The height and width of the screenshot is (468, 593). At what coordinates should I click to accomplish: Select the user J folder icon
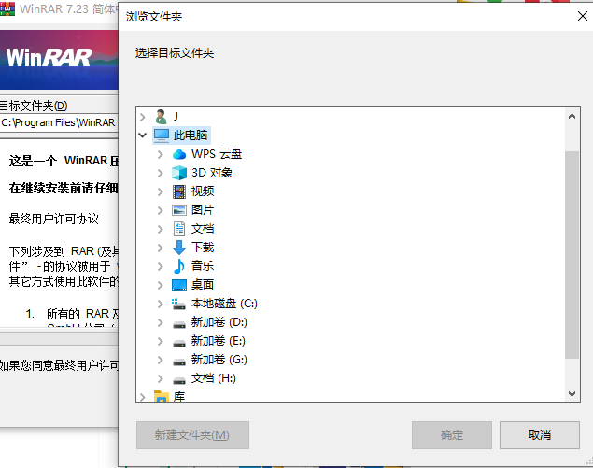point(162,117)
